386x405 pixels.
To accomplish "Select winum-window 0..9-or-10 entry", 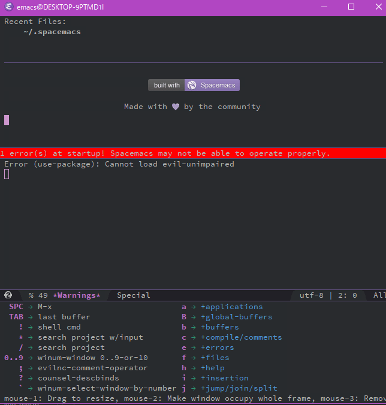I will (76, 358).
